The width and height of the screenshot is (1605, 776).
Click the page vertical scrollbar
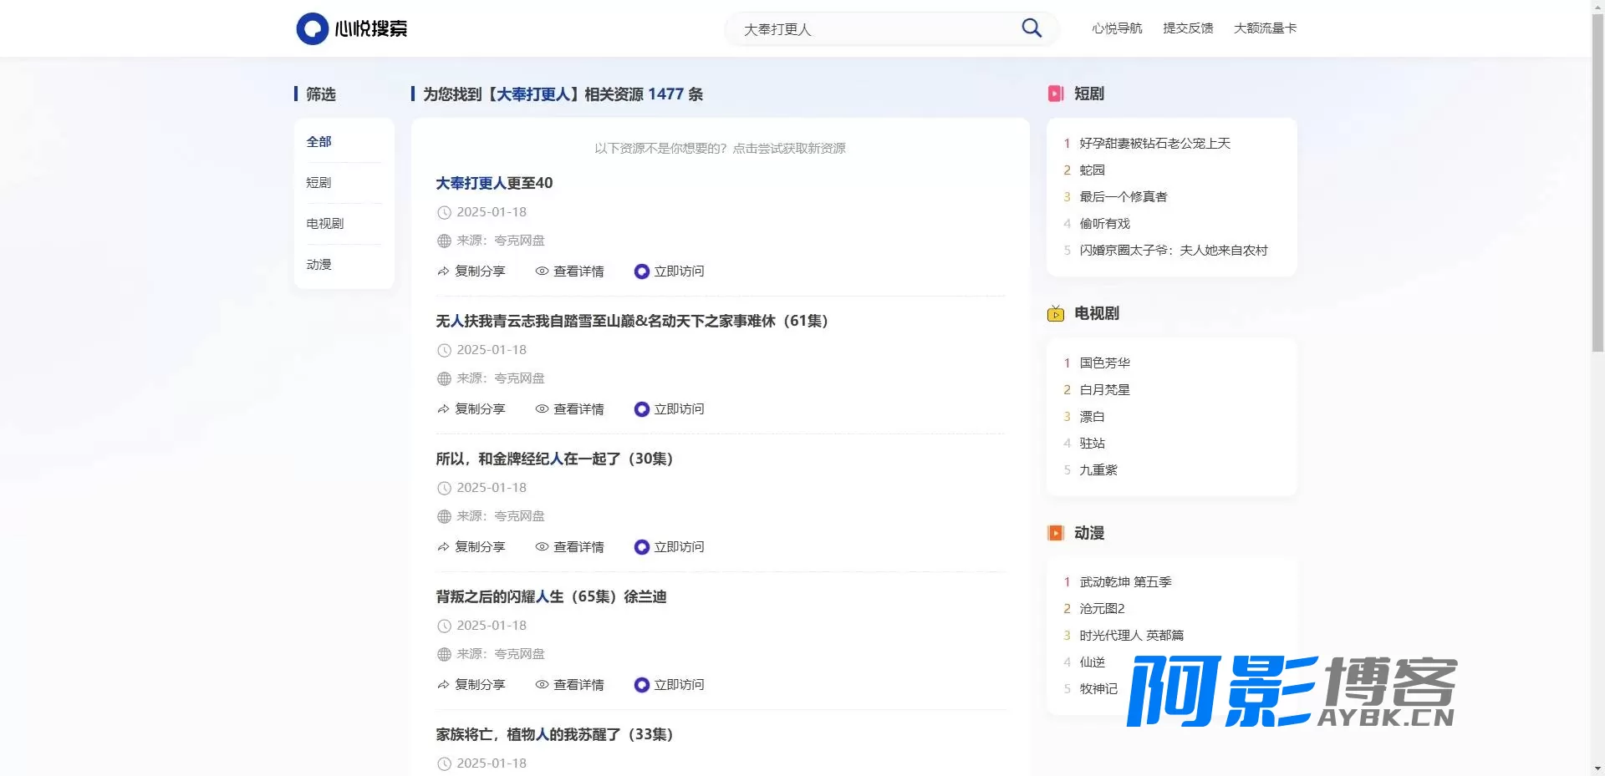pos(1597,184)
